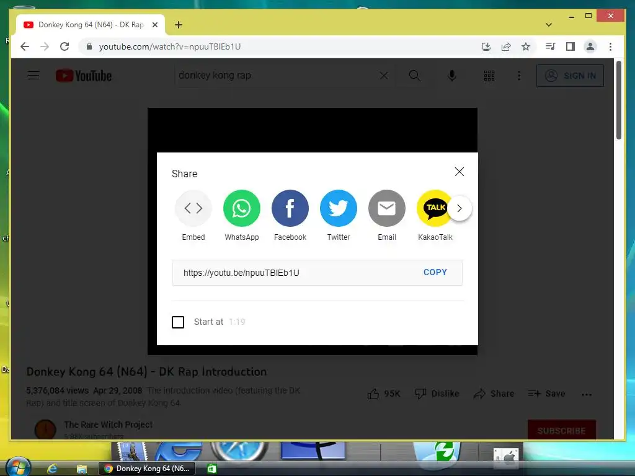Open Chrome media controls
Screen dimensions: 635x476
550,46
